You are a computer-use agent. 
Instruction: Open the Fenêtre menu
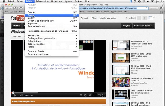[x=78, y=1]
